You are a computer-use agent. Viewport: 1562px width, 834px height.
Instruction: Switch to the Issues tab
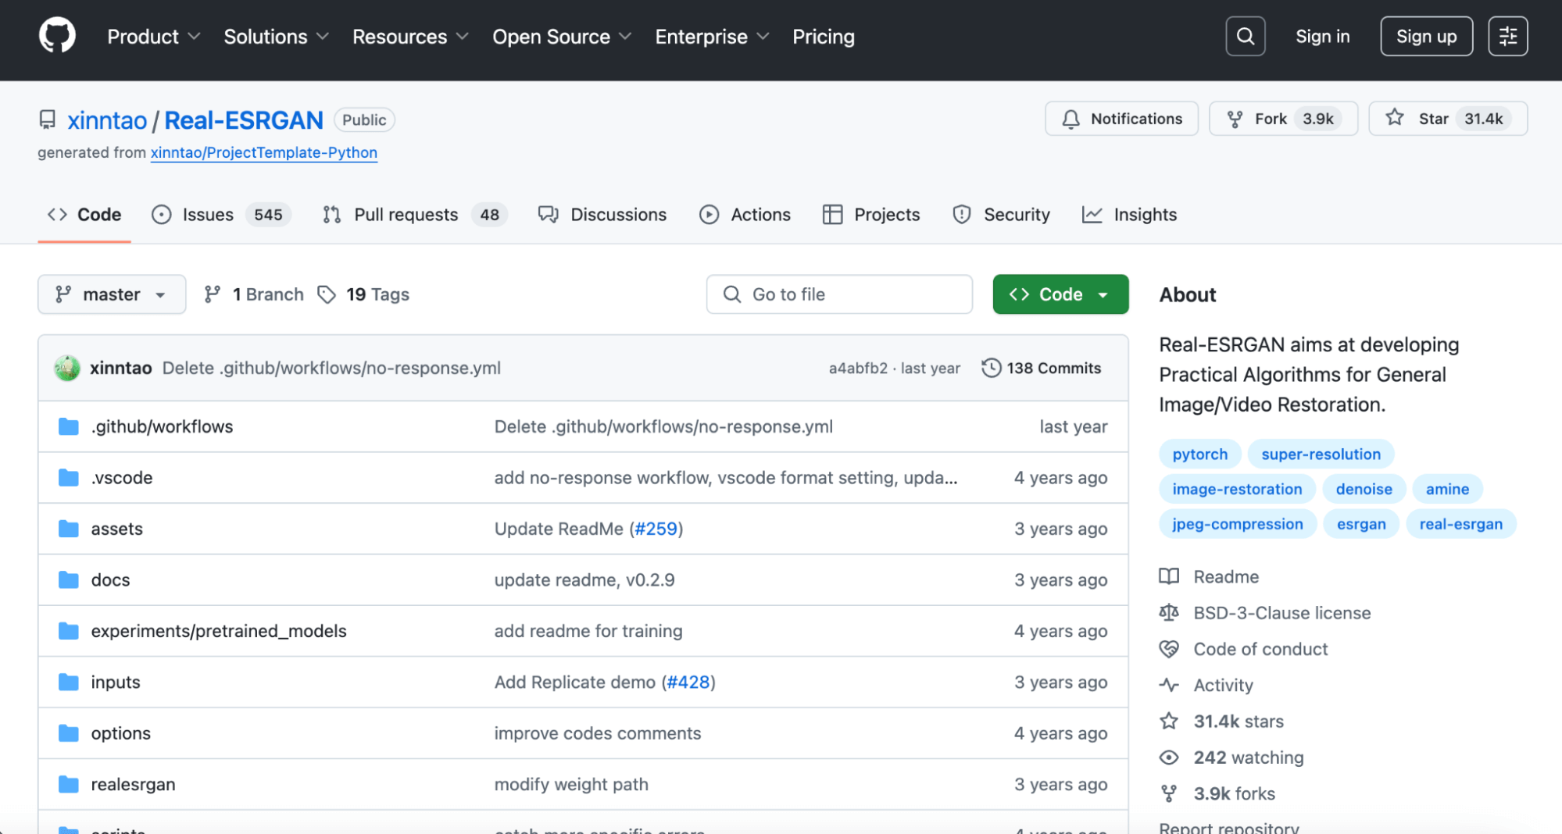221,215
